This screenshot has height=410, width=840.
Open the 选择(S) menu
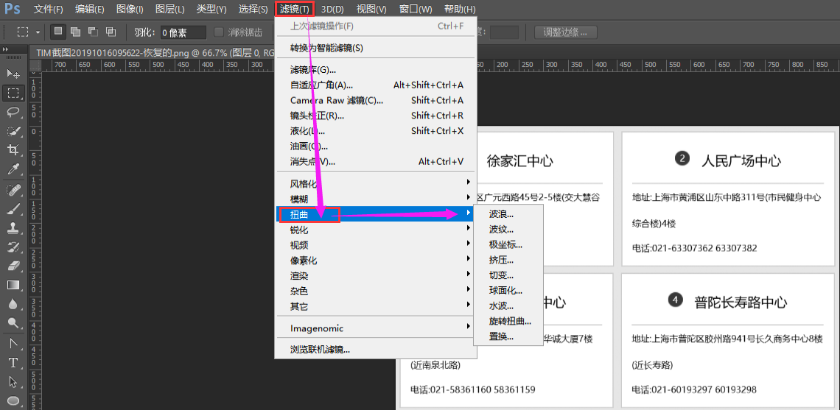(253, 9)
